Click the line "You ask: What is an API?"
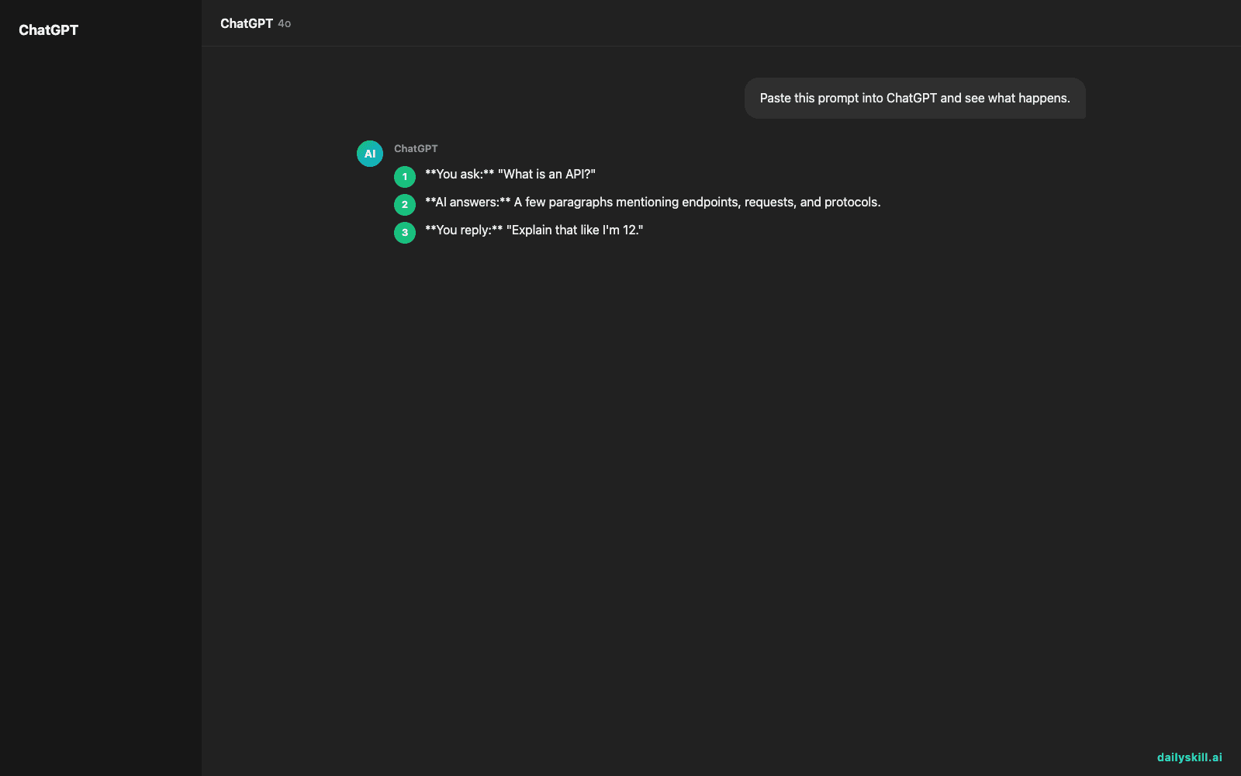 [510, 175]
